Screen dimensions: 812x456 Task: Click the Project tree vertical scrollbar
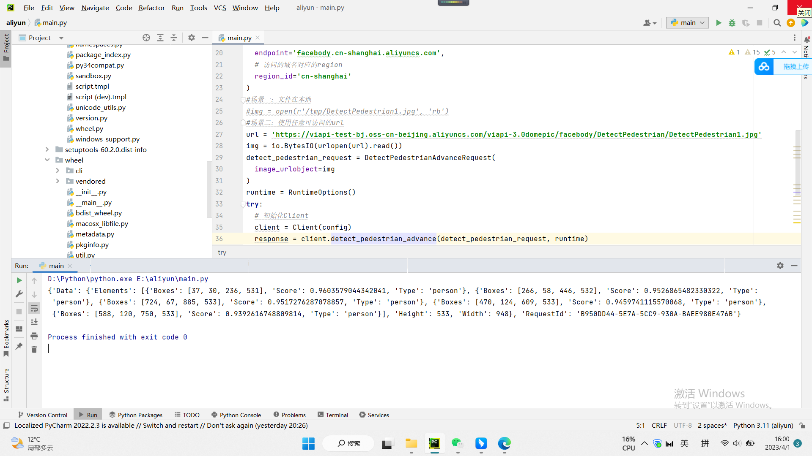tap(208, 189)
